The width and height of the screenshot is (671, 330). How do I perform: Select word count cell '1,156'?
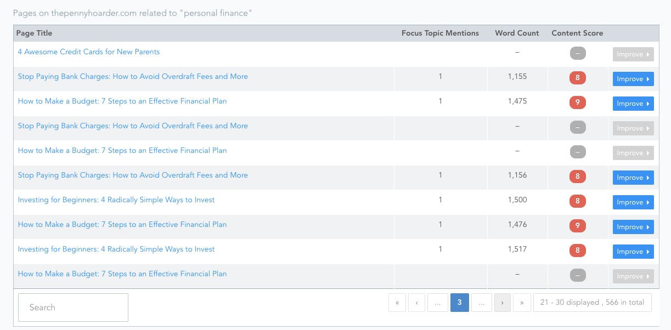(x=517, y=175)
